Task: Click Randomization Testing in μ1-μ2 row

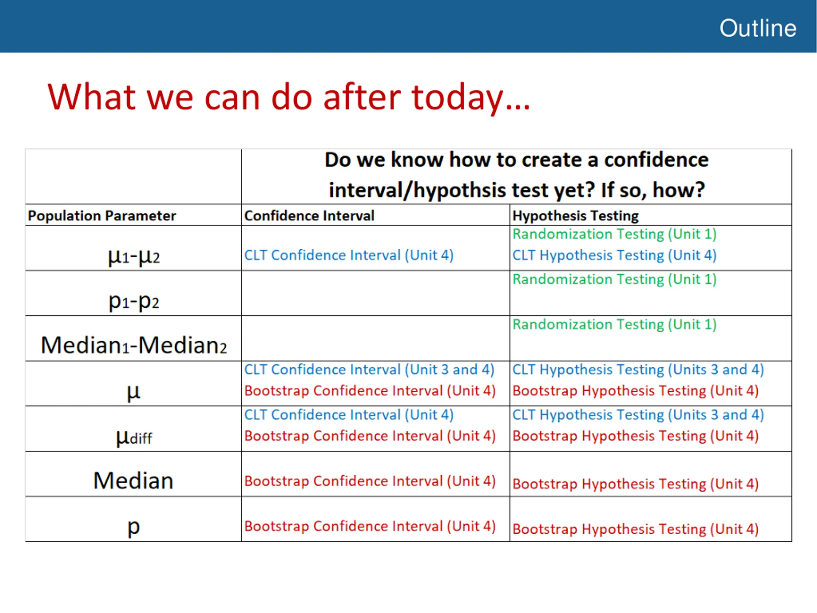Action: point(615,234)
